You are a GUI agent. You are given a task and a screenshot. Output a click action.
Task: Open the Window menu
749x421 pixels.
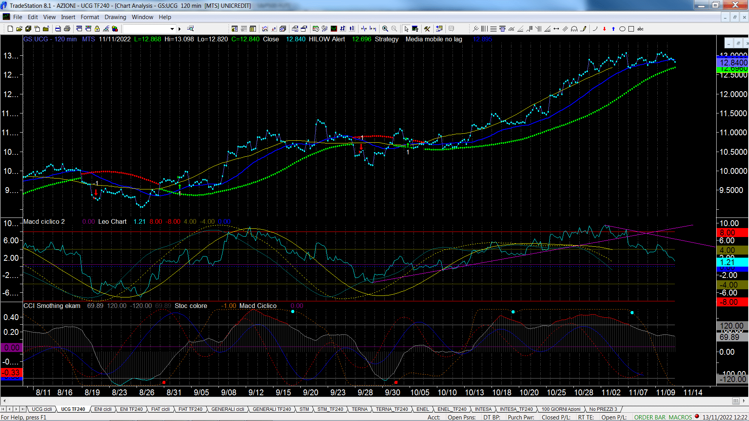tap(142, 17)
